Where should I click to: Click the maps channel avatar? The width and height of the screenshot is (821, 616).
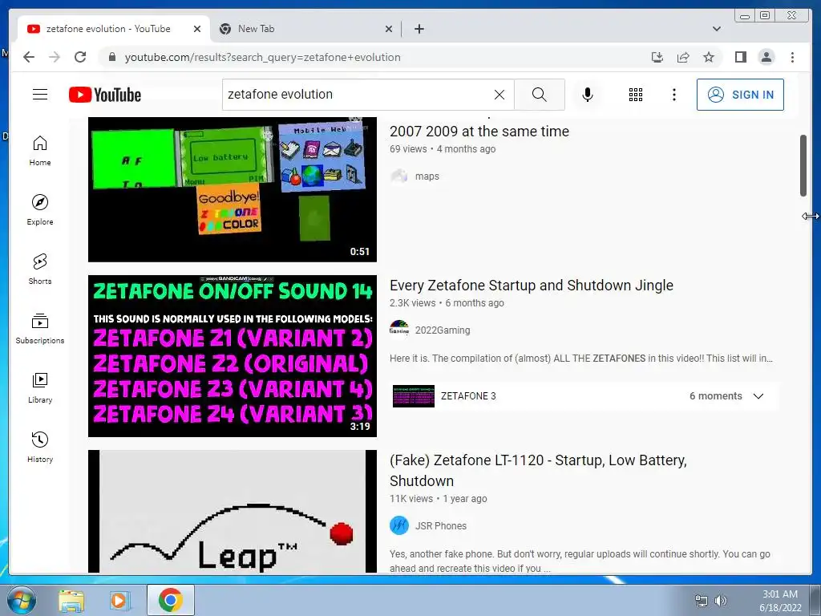(x=399, y=176)
